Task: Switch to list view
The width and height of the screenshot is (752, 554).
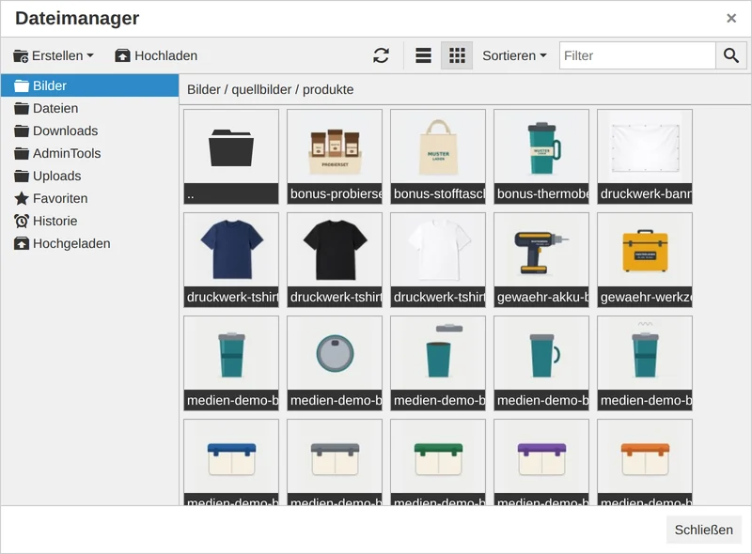Action: click(x=423, y=55)
